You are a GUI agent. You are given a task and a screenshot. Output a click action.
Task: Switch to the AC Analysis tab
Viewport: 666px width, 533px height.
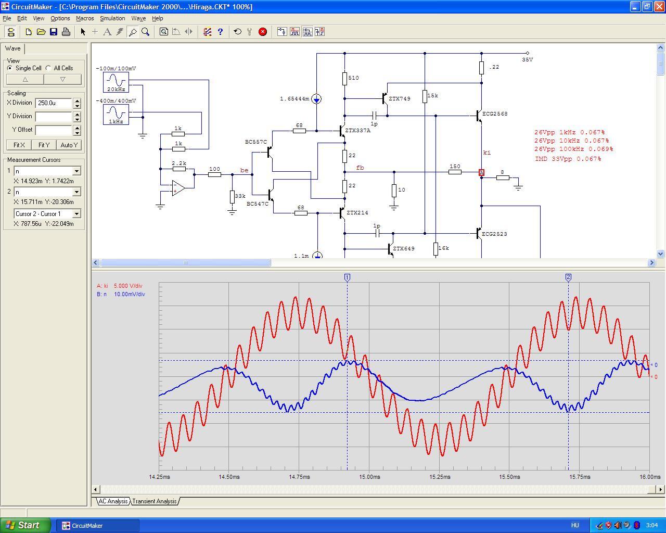point(113,501)
